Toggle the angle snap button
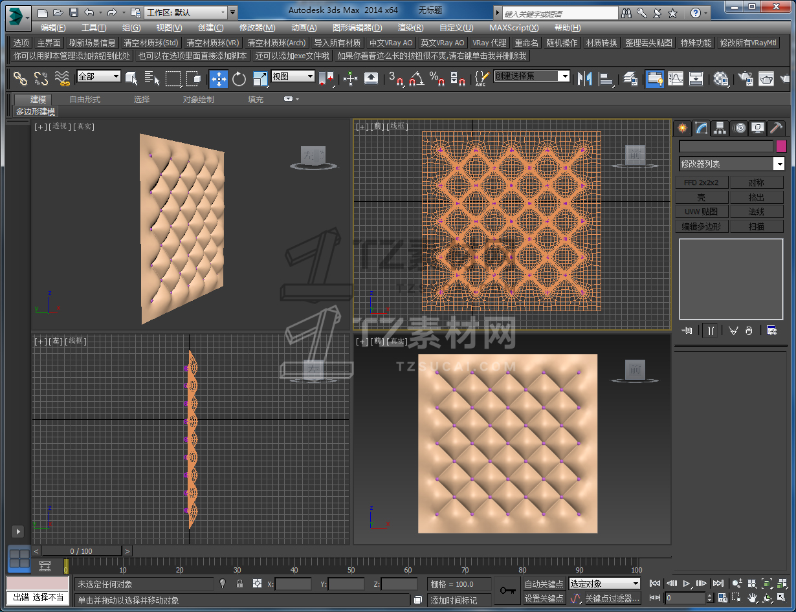 [416, 79]
